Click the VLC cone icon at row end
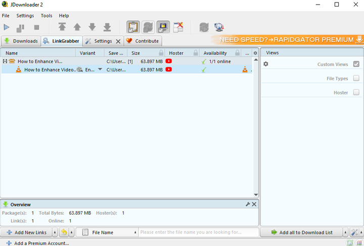 pos(245,69)
